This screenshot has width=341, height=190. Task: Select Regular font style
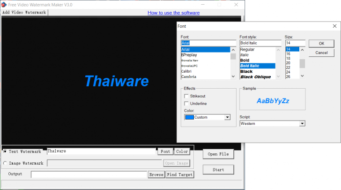258,49
